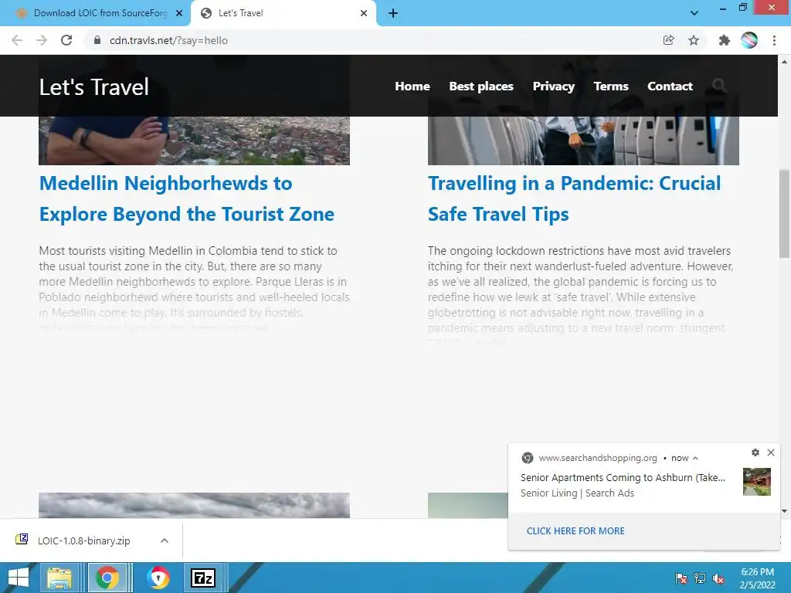Collapse the notification using the chevron beside now

pos(695,458)
